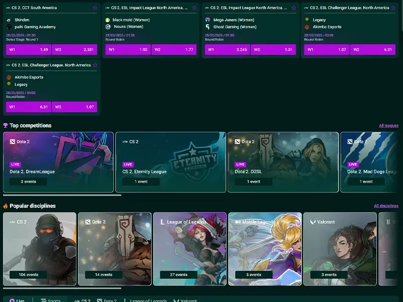Click the Akimbo Esports logo in the 04:00 match
This screenshot has width=403, height=302.
[x=9, y=77]
